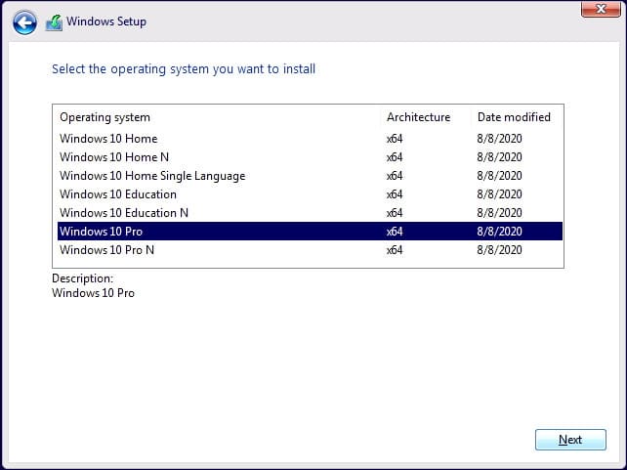Click x64 cell in Windows 10 Home row
This screenshot has height=470, width=627.
(x=395, y=139)
